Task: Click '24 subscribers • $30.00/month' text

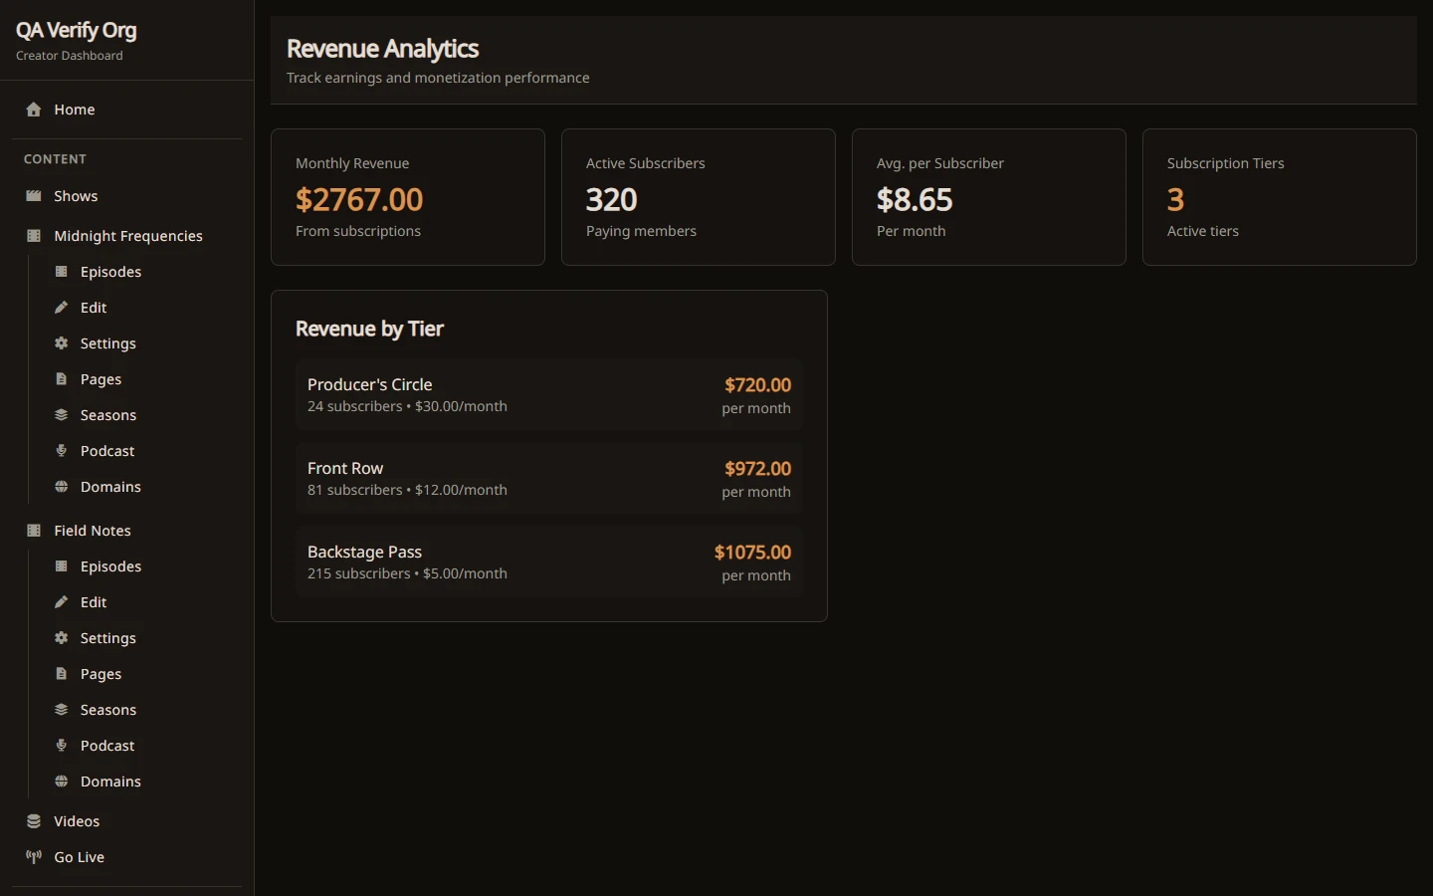Action: pos(407,406)
